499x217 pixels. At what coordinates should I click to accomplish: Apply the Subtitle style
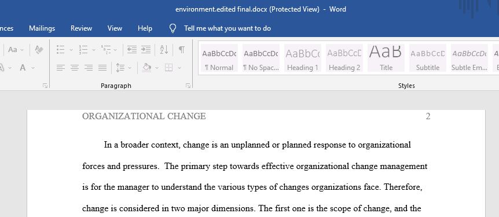(x=428, y=58)
